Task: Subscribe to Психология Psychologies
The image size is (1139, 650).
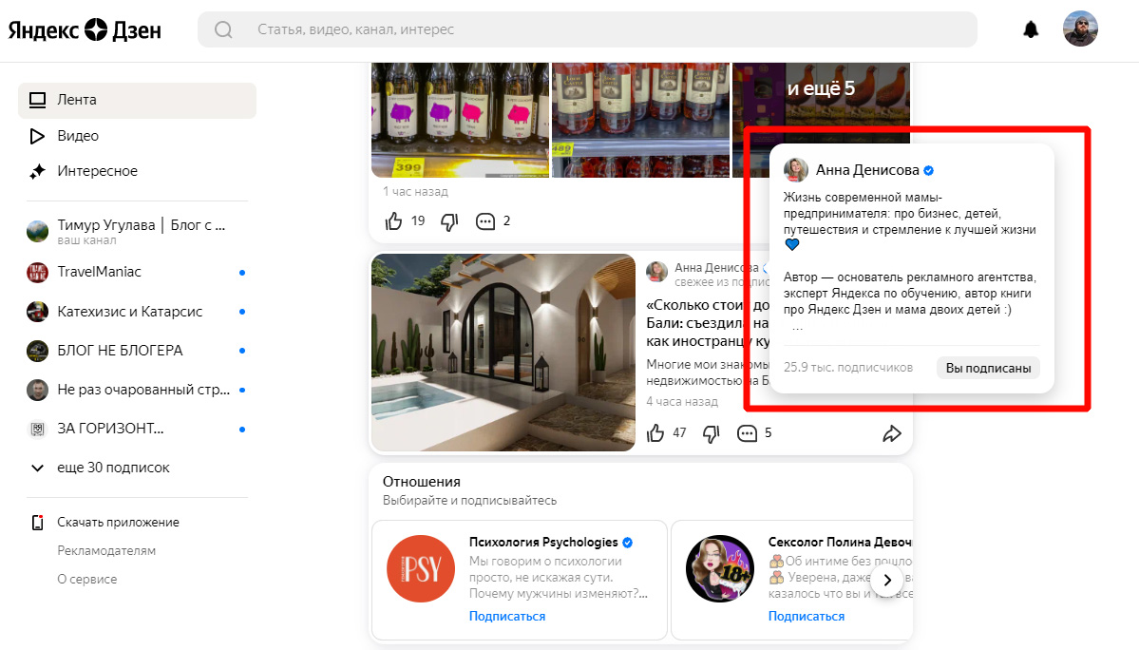Action: tap(507, 616)
